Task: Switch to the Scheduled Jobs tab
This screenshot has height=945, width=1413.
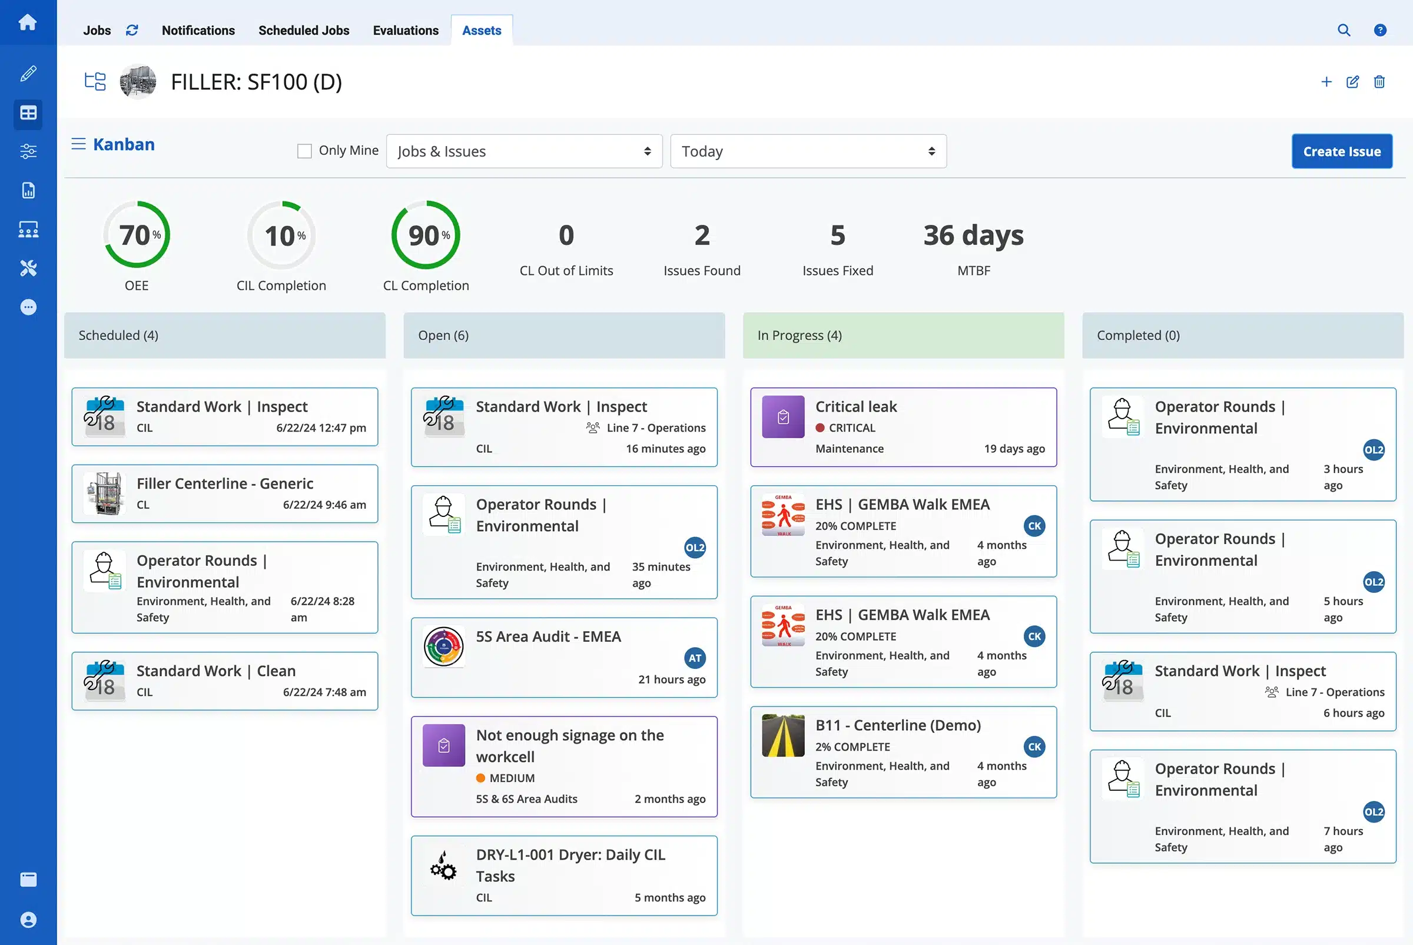Action: [x=304, y=30]
